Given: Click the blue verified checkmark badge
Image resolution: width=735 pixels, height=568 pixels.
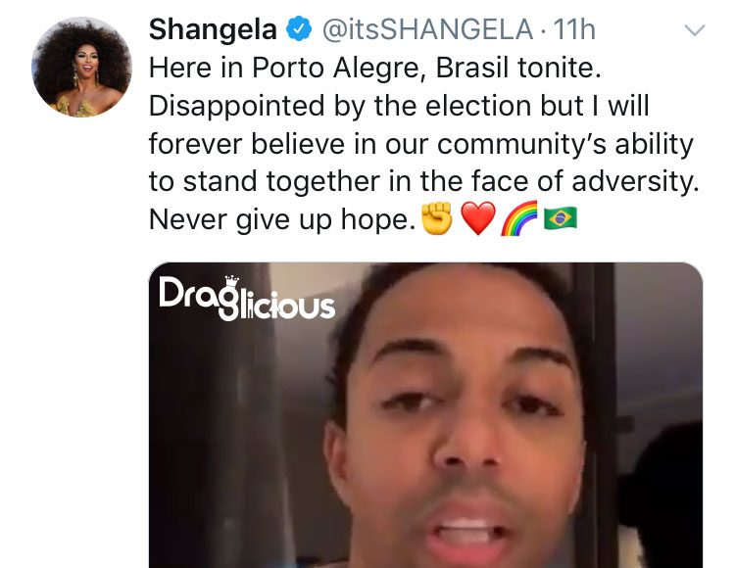Looking at the screenshot, I should (299, 29).
